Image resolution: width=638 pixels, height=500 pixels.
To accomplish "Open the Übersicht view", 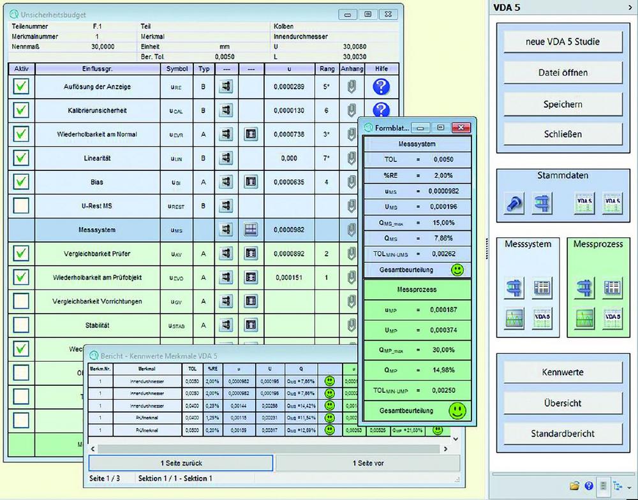I will [x=563, y=403].
